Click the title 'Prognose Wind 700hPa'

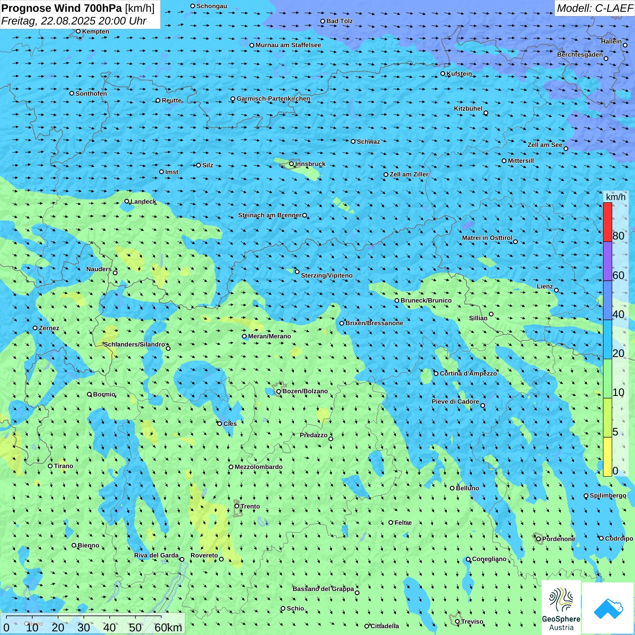[x=62, y=8]
